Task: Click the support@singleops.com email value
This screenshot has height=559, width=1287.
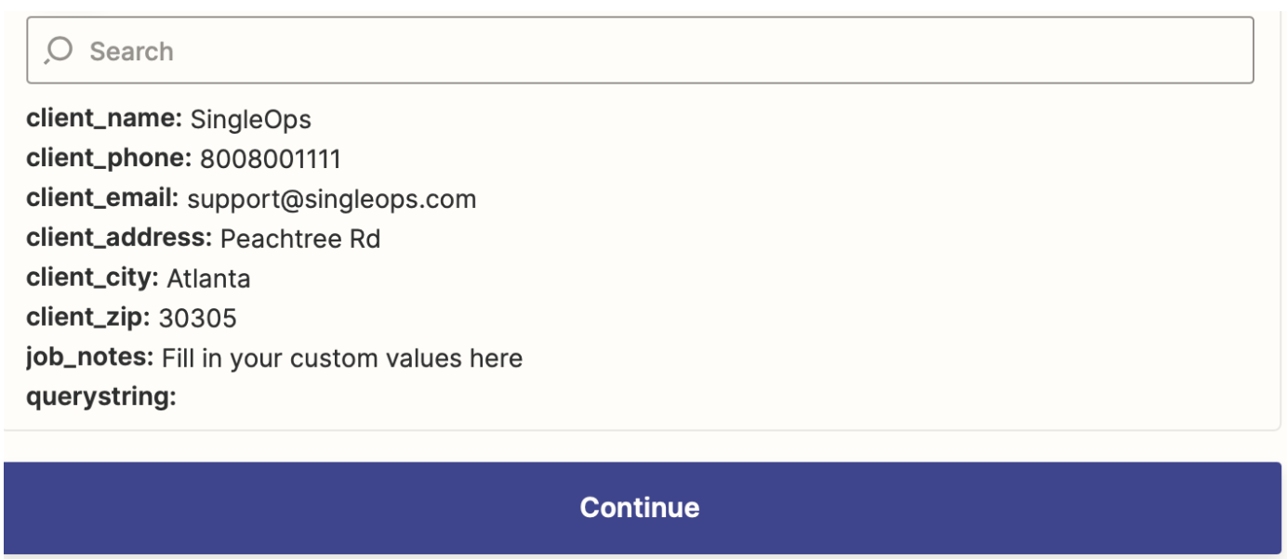Action: click(x=332, y=200)
